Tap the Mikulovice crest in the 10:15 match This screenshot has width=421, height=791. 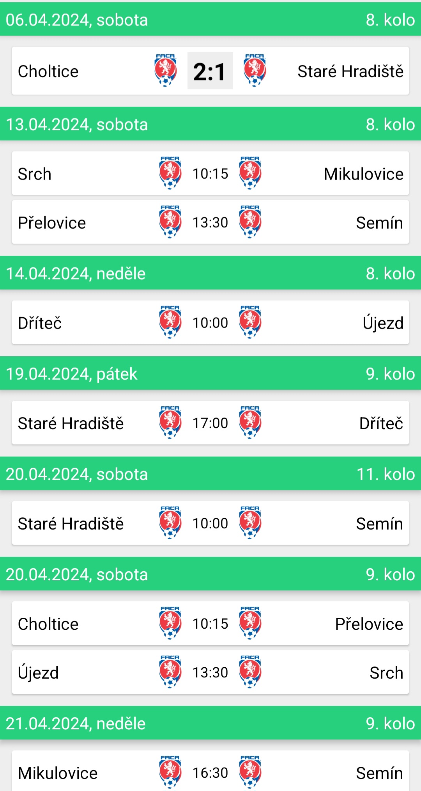click(250, 173)
